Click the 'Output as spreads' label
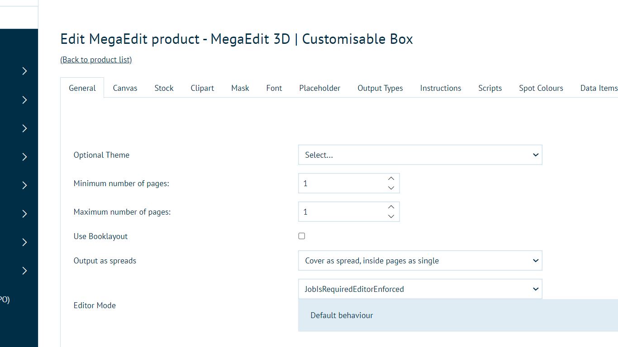The width and height of the screenshot is (618, 347). [105, 261]
